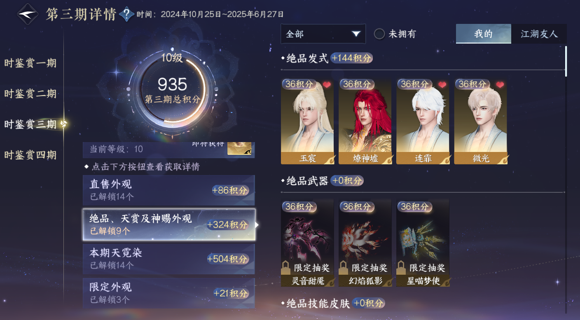Open 时鉴赏四期 from the sidebar
The height and width of the screenshot is (320, 580).
tap(30, 155)
